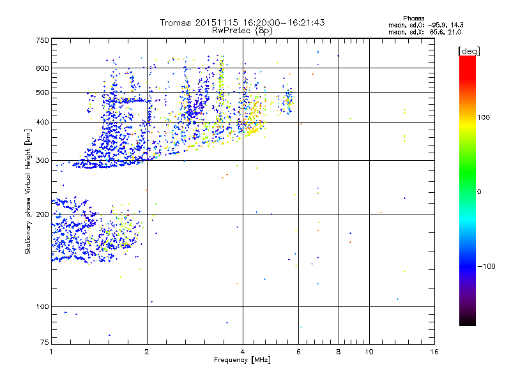
Task: Click the x-axis label '4'
Action: pos(243,352)
